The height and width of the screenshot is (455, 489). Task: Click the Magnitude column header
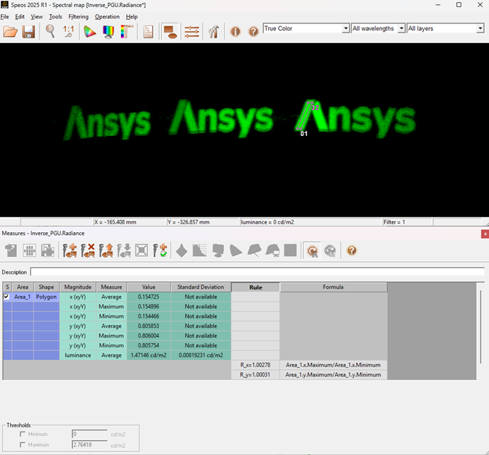[78, 287]
